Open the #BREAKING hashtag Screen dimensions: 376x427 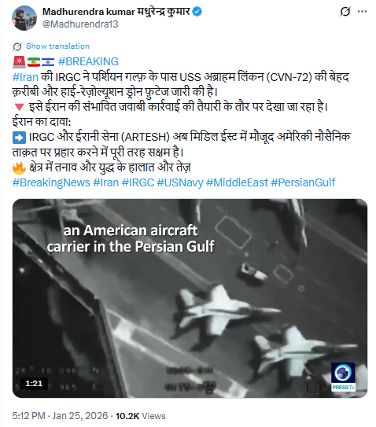tap(88, 61)
